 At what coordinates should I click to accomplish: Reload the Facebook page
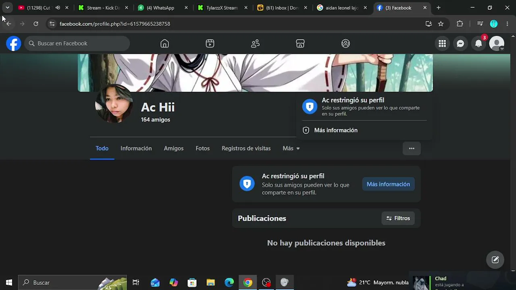36,24
